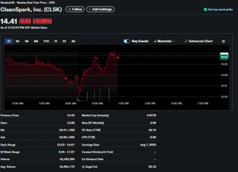This screenshot has width=238, height=172.
Task: Select the All range tab
Action: point(73,41)
